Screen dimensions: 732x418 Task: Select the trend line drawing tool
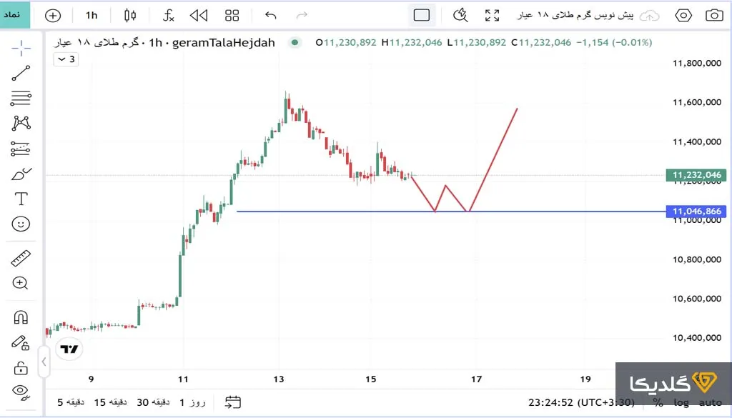pos(21,74)
